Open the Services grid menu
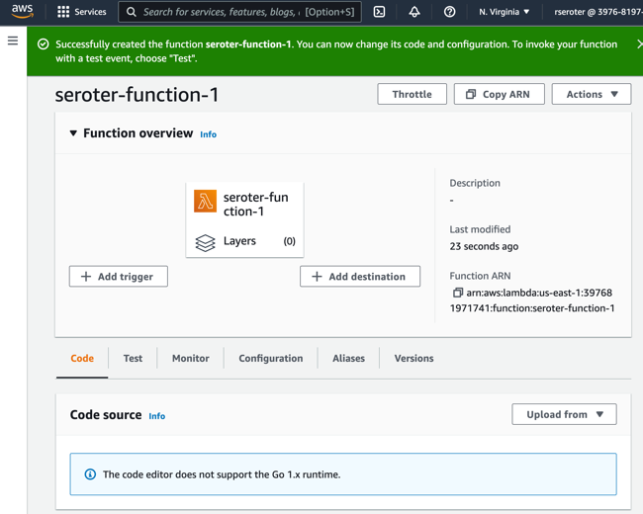The image size is (643, 514). [81, 12]
